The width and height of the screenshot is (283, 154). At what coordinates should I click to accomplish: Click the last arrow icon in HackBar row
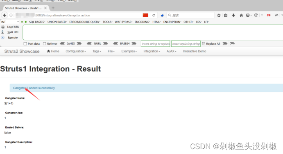click(x=232, y=44)
